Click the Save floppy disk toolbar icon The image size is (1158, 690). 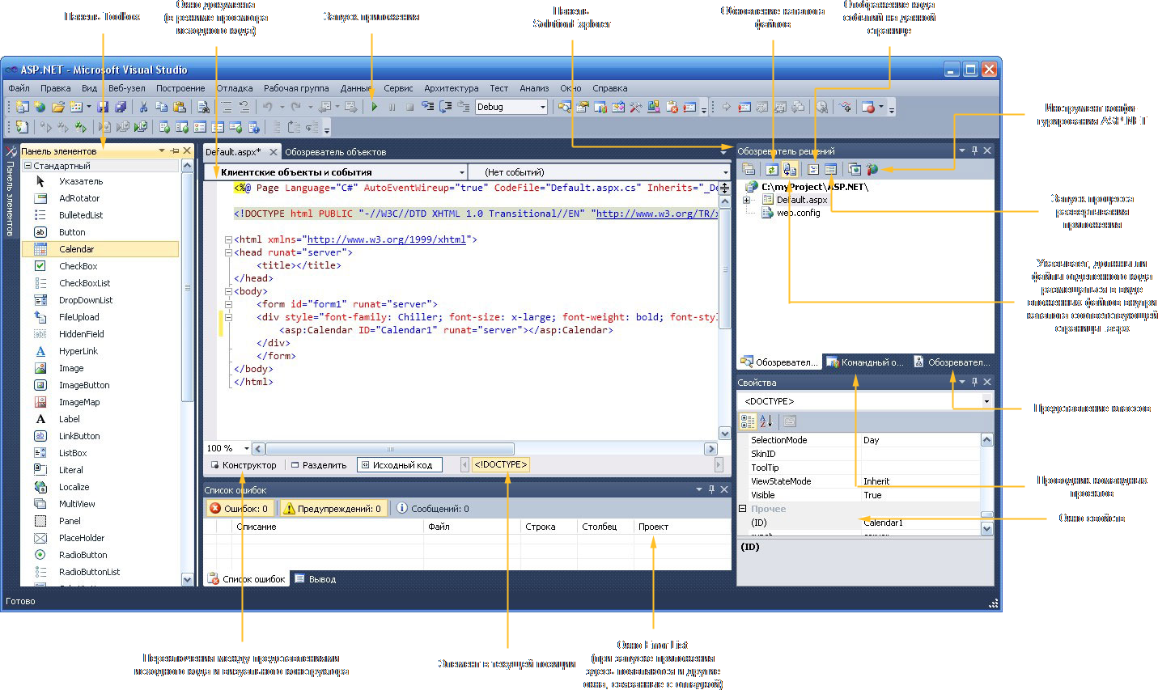pyautogui.click(x=103, y=107)
